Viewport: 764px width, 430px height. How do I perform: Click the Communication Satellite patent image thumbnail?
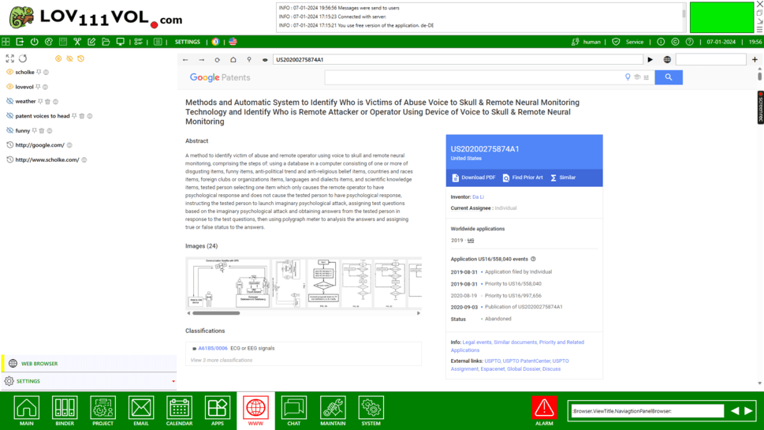229,283
